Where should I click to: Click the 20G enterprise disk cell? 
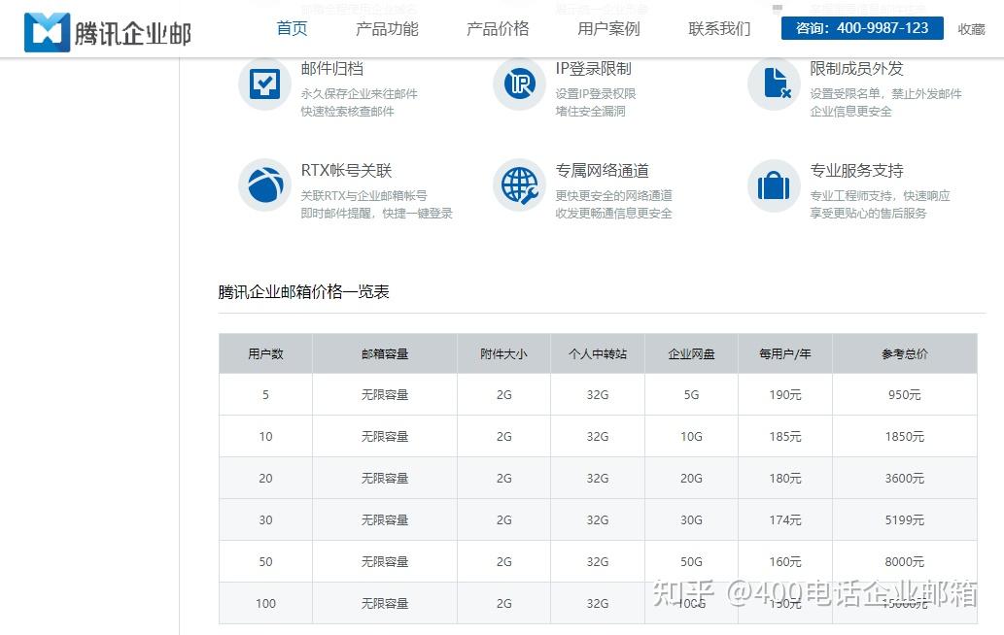point(692,478)
